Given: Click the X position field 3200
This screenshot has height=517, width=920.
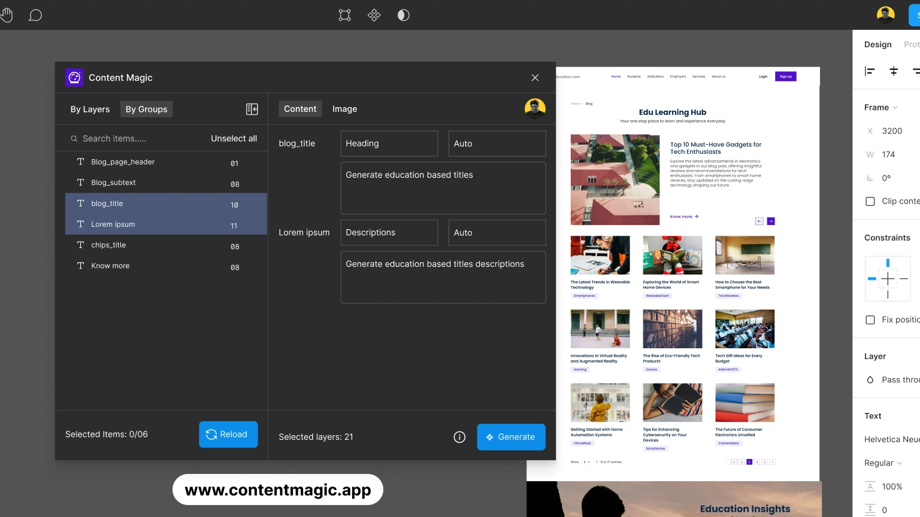Looking at the screenshot, I should (892, 131).
